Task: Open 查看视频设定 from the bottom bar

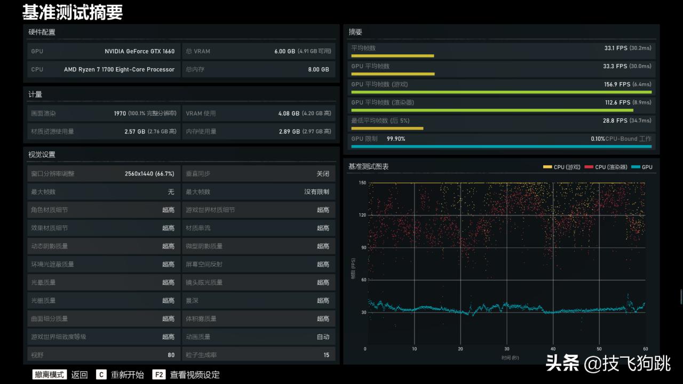Action: click(195, 374)
